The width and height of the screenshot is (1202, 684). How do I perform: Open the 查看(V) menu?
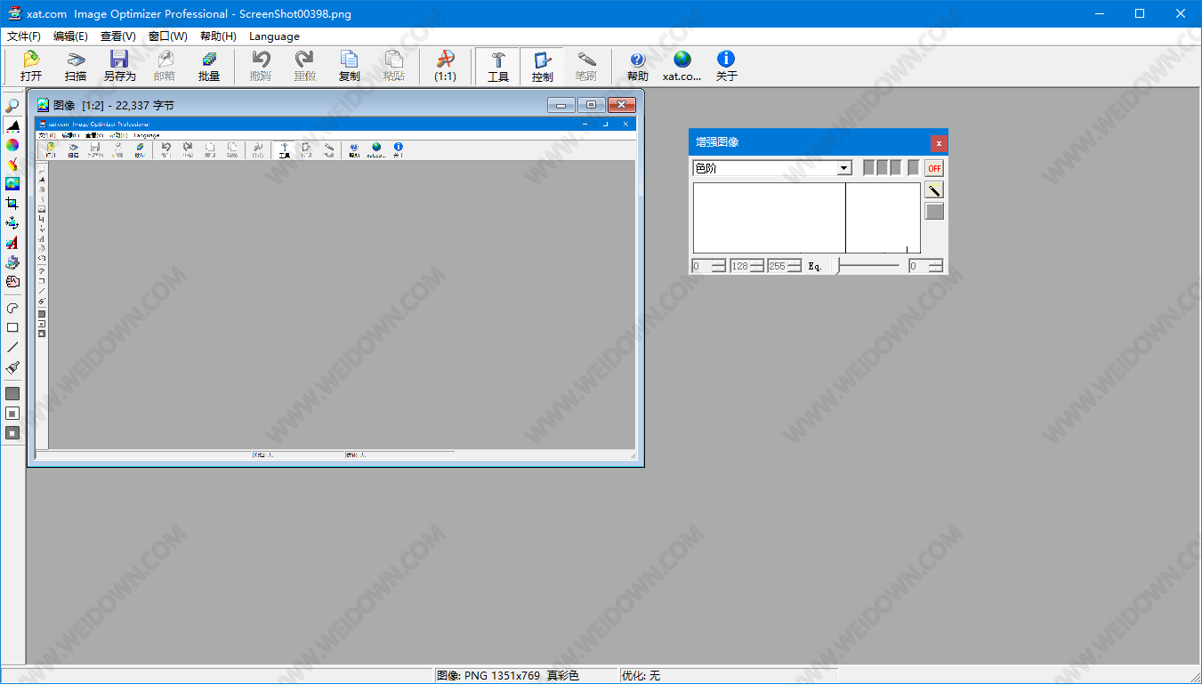(118, 36)
